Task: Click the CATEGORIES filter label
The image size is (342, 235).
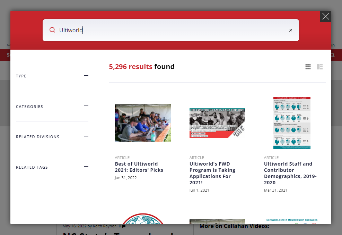Action: coord(29,107)
